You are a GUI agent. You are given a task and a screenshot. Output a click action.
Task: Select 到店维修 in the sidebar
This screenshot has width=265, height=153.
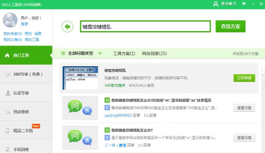coord(26,112)
